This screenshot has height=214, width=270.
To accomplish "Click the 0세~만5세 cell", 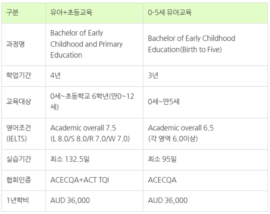I will point(205,102).
